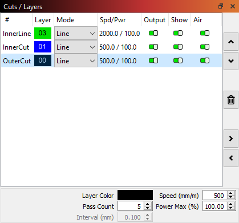Click the Spd/Pwr column header
Image resolution: width=239 pixels, height=223 pixels.
click(x=119, y=20)
